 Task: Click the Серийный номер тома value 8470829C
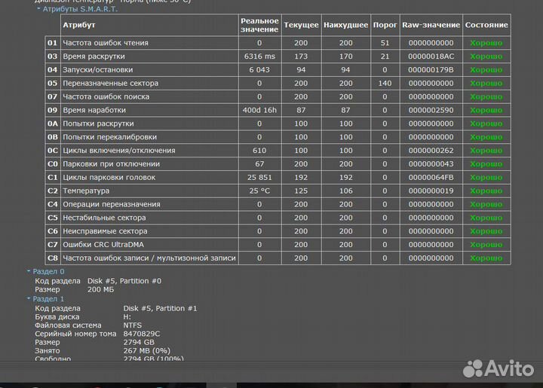coord(142,334)
